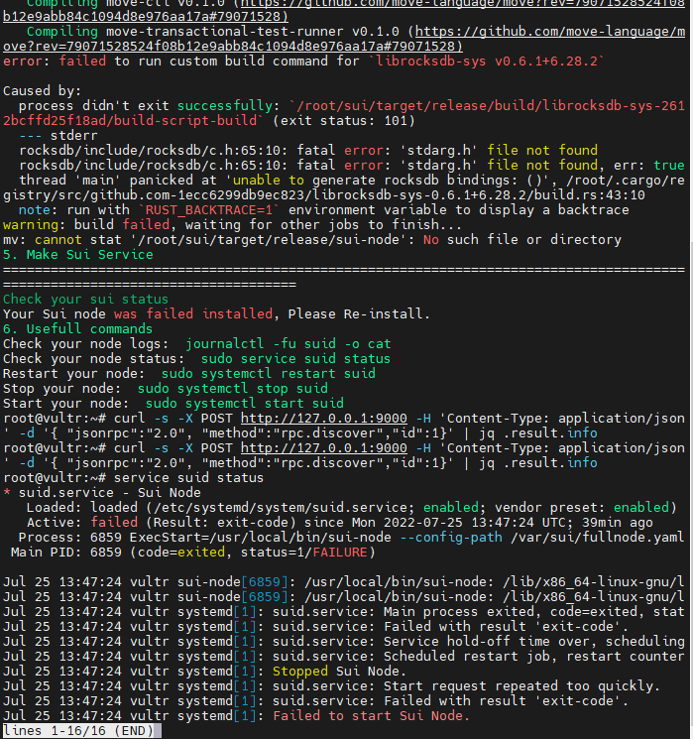693x739 pixels.
Task: Open the 127.0.0.1:9000 link in the first curl command
Action: coord(323,419)
